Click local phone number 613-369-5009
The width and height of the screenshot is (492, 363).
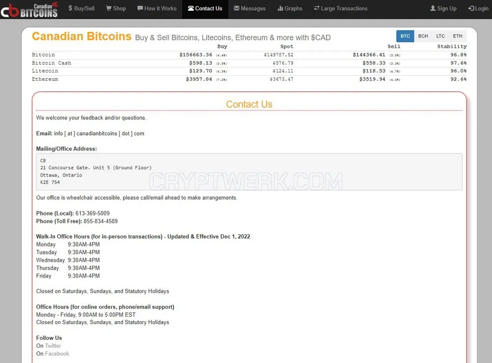click(92, 213)
